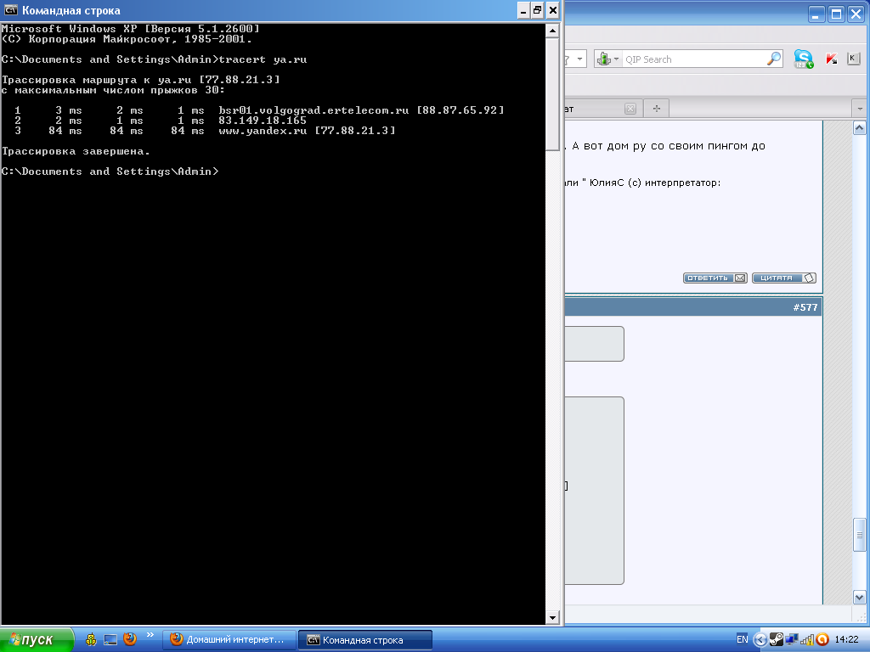Click the #577 post number link
870x652 pixels.
[805, 307]
